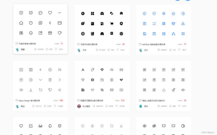Click chevron-right icon in Hippo Design library
Viewport: 217px width, 135px height.
60,80
